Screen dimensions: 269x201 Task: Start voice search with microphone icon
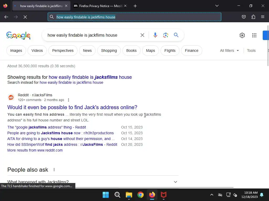(x=155, y=35)
